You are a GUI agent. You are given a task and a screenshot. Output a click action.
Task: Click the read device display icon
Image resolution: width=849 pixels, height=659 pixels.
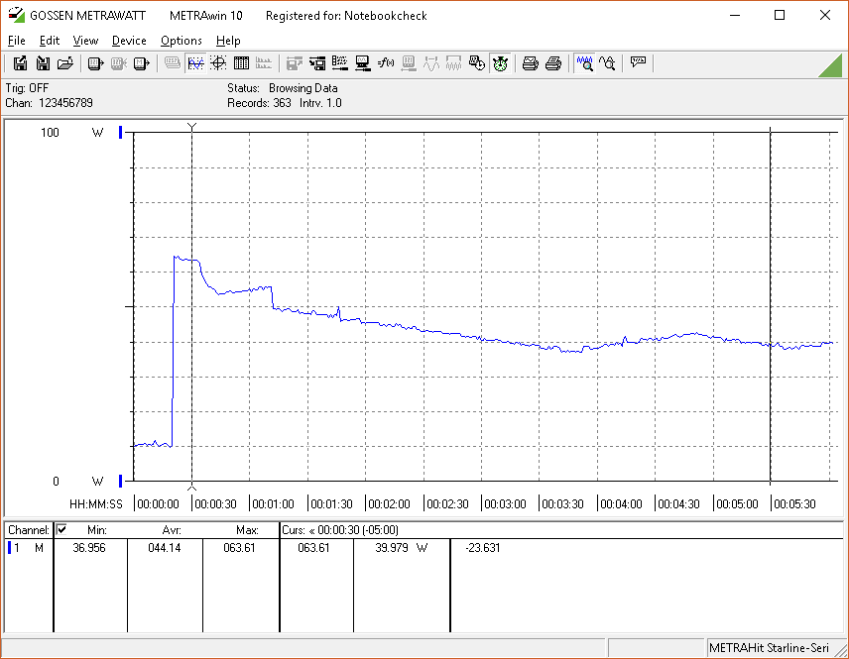95,63
